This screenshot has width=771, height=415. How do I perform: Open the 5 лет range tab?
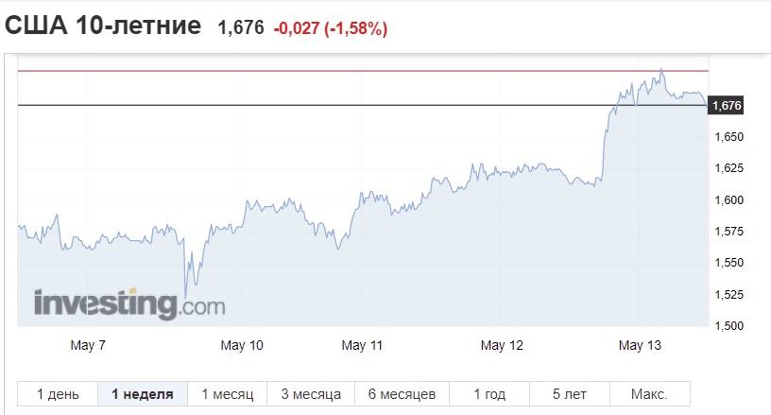point(570,394)
